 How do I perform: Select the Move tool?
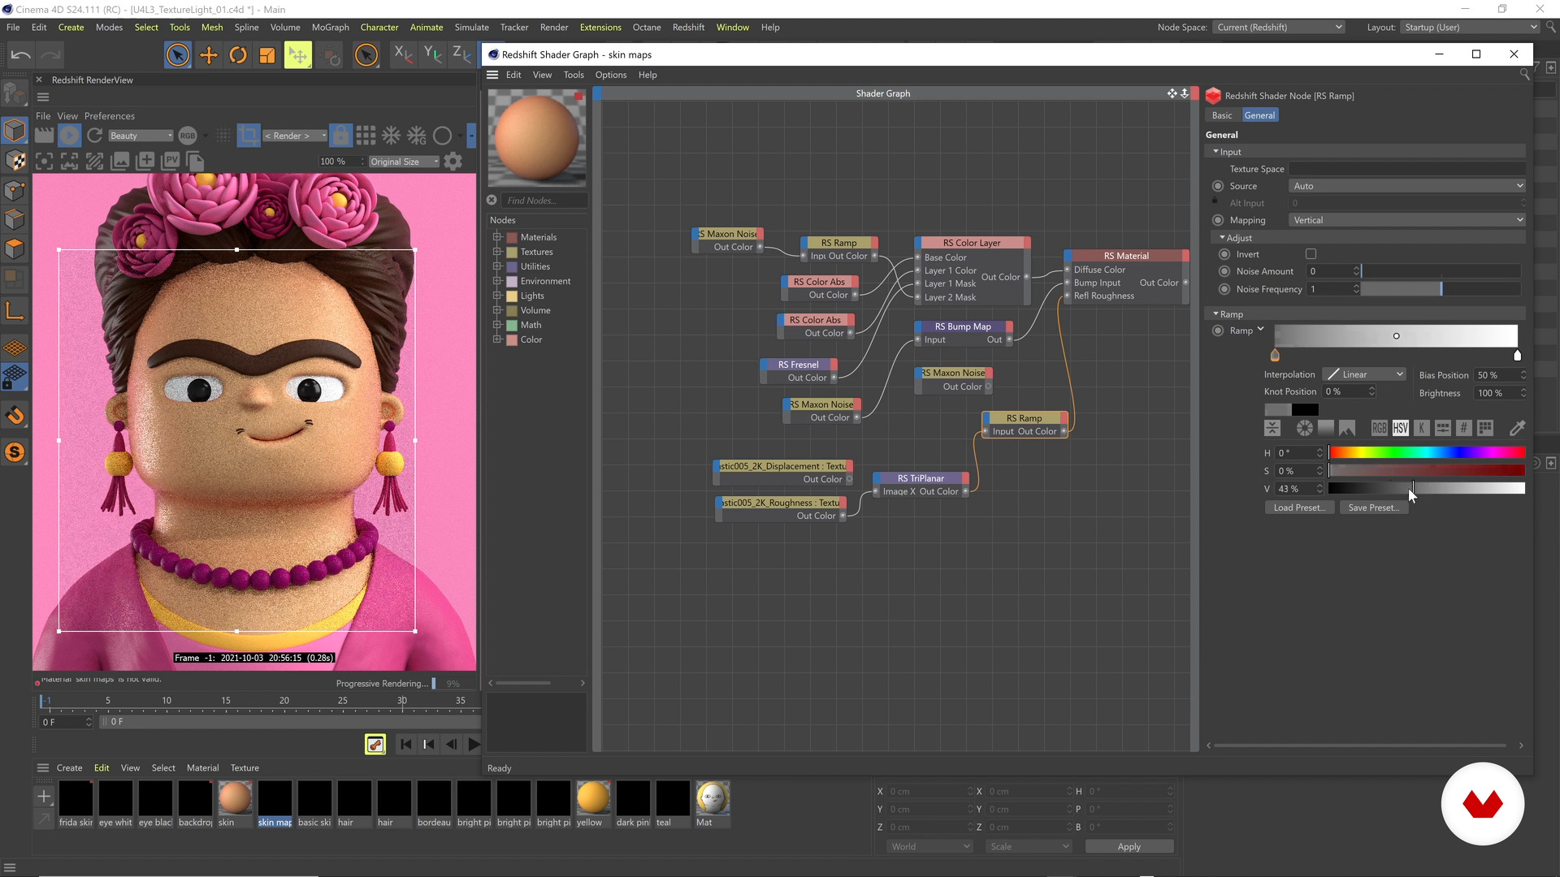pos(208,55)
